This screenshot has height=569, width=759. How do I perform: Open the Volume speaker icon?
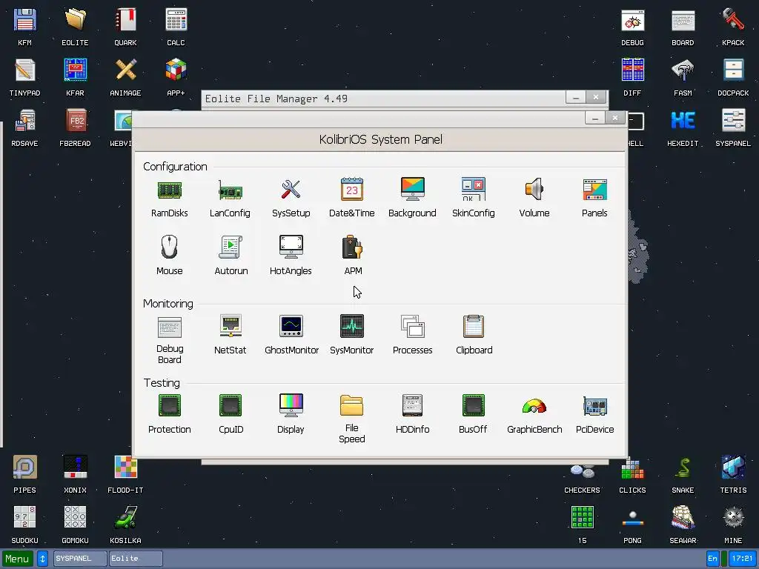pos(534,189)
